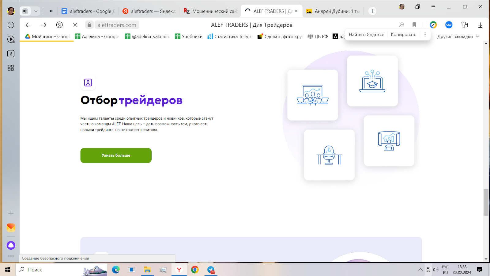This screenshot has height=276, width=490.
Task: Click the green Узнать больше button
Action: point(116,155)
